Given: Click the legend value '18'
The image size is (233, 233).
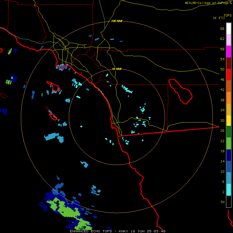Looking at the screenshot, I should coord(222,151).
